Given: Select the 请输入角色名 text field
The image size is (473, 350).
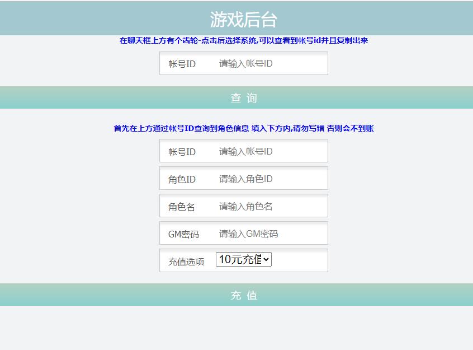Looking at the screenshot, I should 268,207.
